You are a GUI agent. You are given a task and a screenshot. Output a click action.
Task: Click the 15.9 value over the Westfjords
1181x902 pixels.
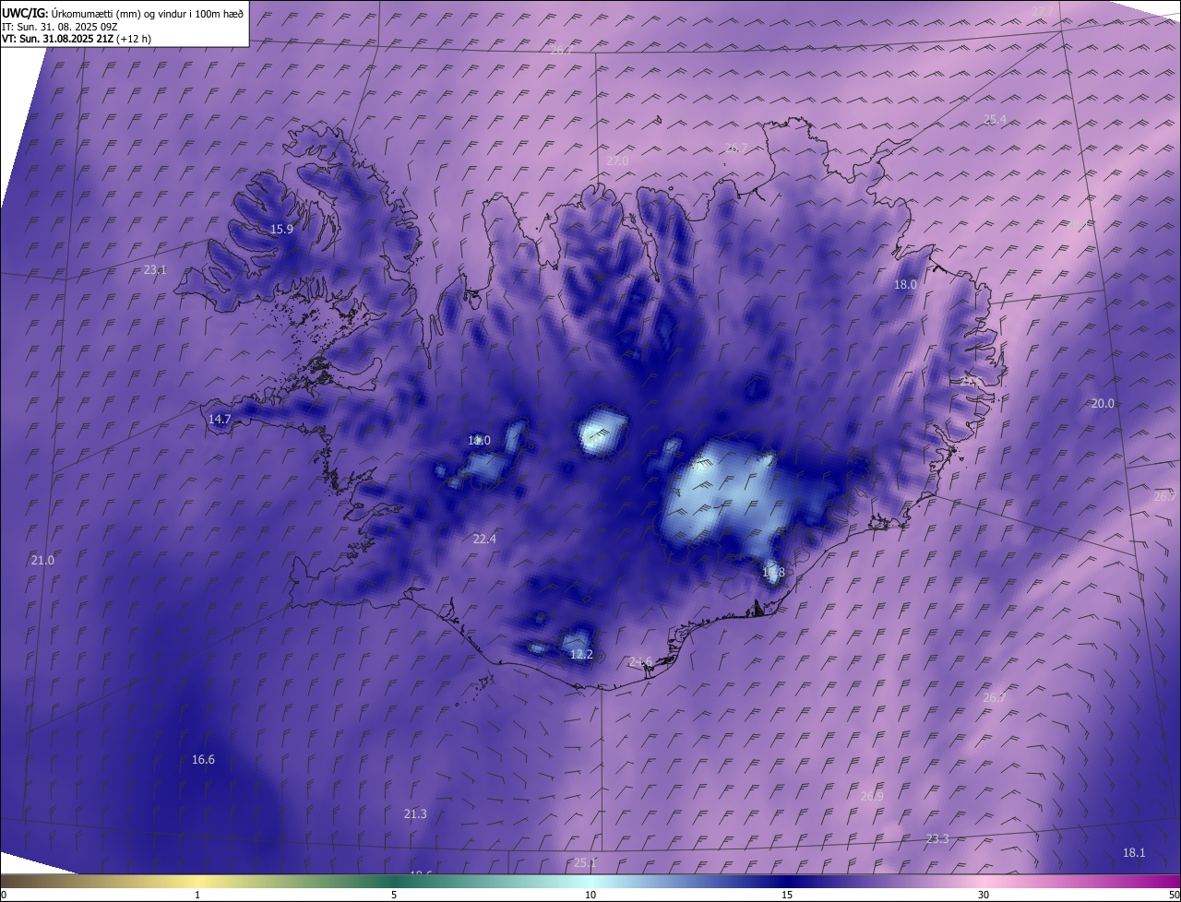pos(281,230)
